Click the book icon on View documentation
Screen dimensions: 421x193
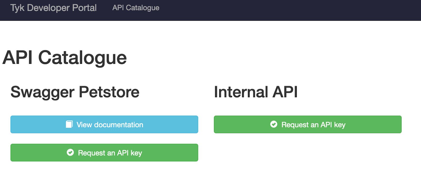coord(69,124)
